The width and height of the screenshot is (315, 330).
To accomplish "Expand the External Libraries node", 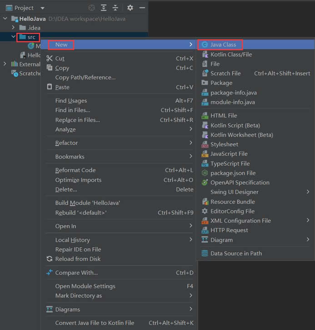I will (5, 64).
